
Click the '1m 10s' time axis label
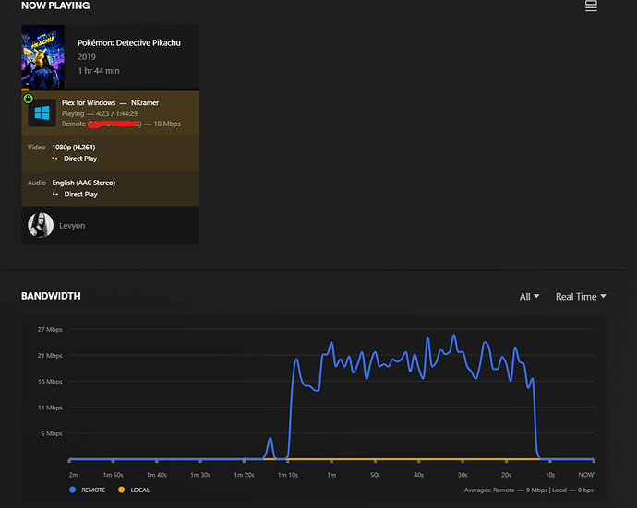point(288,475)
